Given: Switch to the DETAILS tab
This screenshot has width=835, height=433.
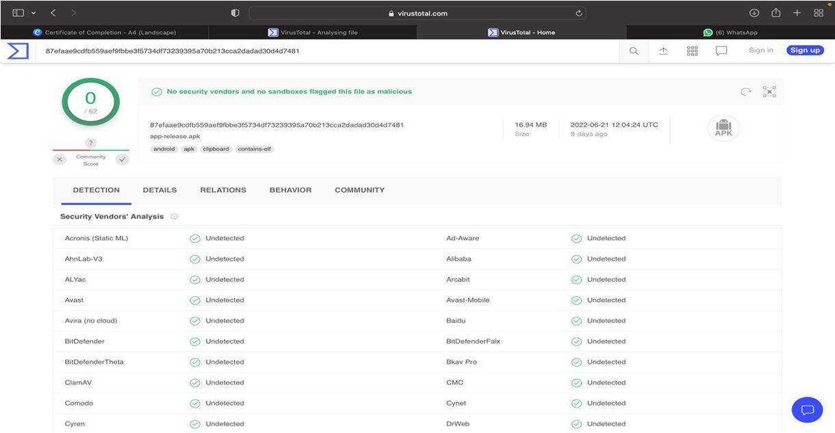Looking at the screenshot, I should pos(160,190).
